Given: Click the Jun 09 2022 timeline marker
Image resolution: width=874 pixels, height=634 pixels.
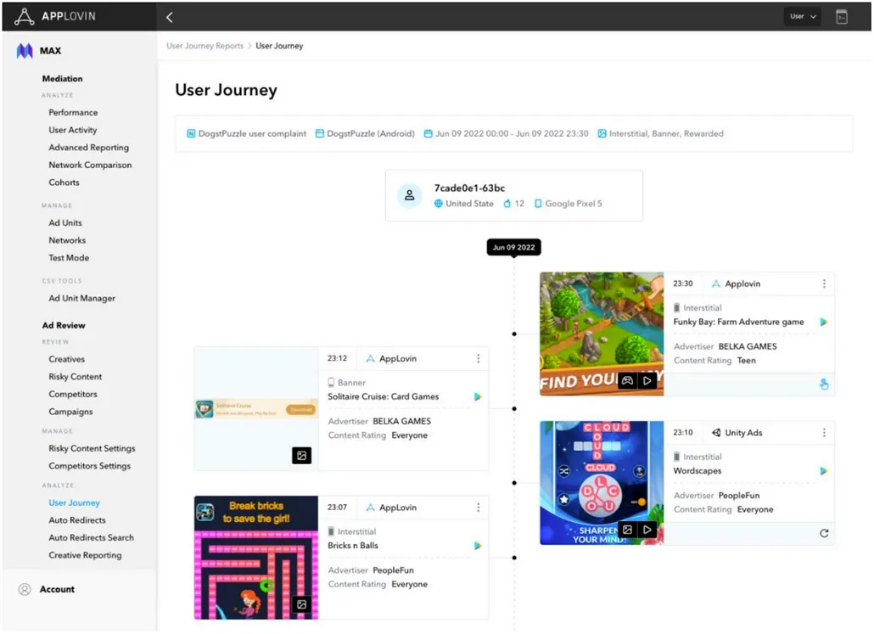Looking at the screenshot, I should pyautogui.click(x=513, y=247).
